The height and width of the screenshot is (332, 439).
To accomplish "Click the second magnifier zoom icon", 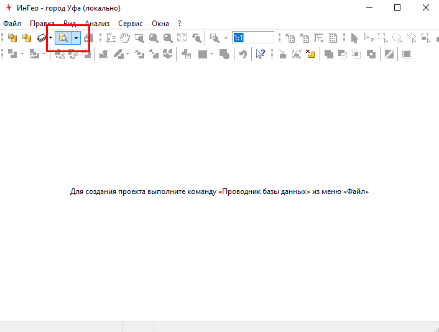I will point(168,38).
